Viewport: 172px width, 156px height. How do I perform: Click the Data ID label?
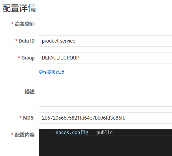point(27,41)
